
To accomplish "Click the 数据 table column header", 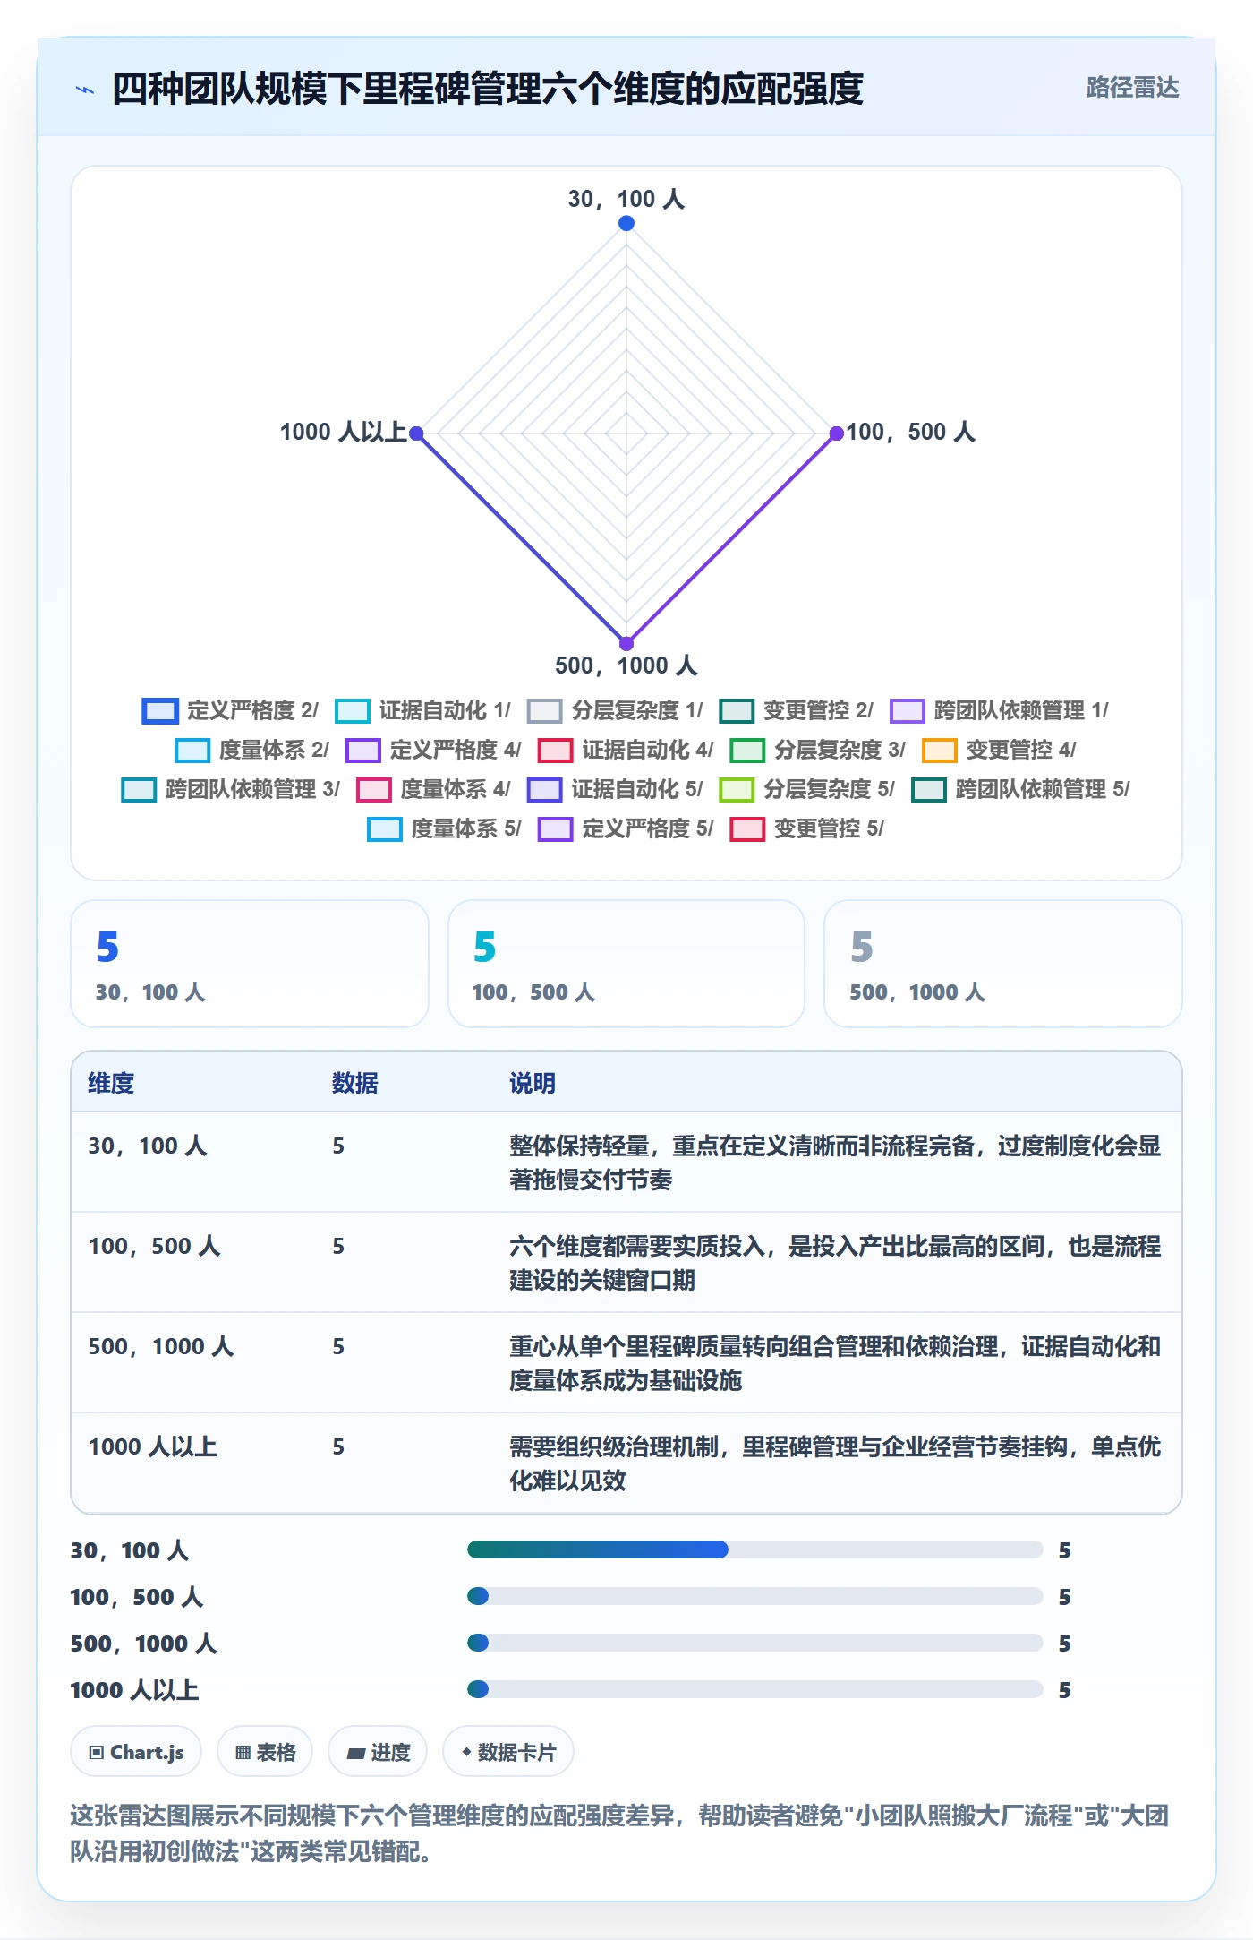I will pos(355,1083).
